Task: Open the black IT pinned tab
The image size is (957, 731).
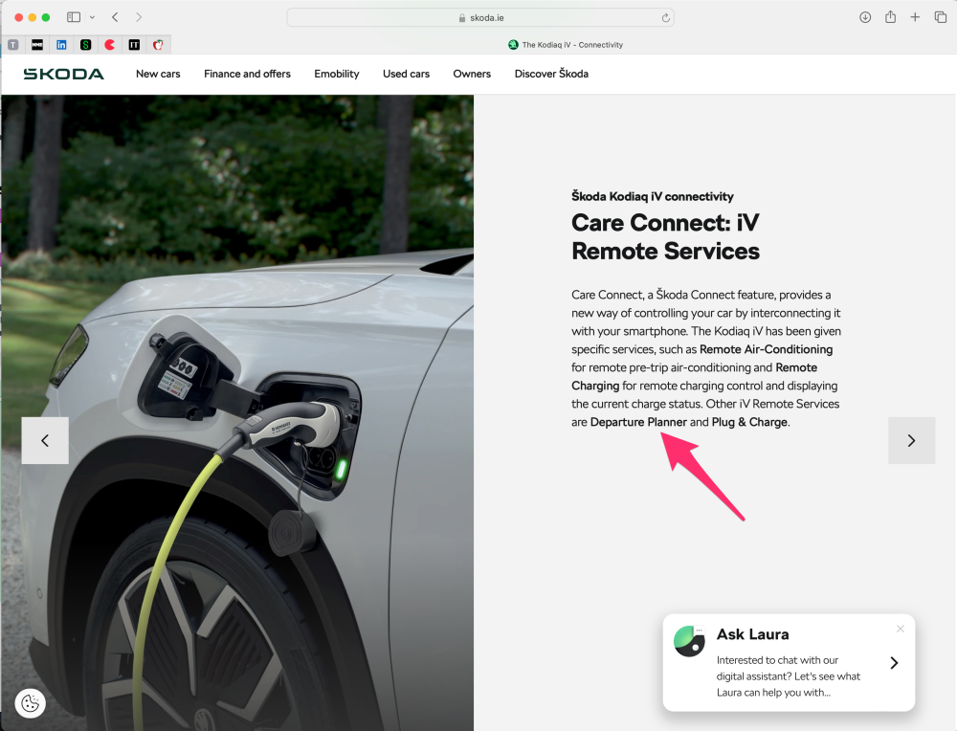Action: coord(134,45)
